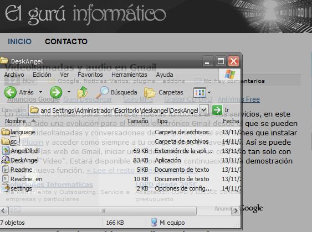Select the sc folder icon
This screenshot has height=232, width=312.
pyautogui.click(x=6, y=141)
